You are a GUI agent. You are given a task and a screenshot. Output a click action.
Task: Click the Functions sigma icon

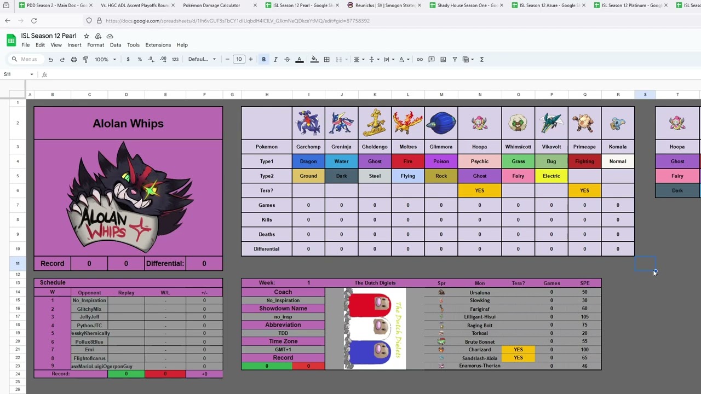tap(482, 59)
